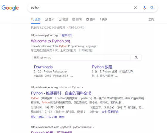Viewport: 167px width, 133px height.
Task: Click the blue magnifier search icon
Action: coord(152,8)
